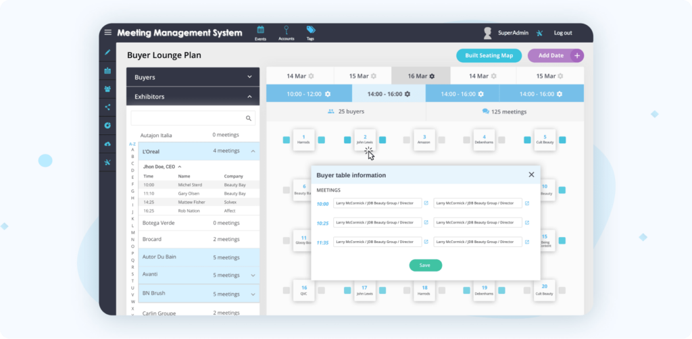Click the Built Seating Map button

pos(489,55)
